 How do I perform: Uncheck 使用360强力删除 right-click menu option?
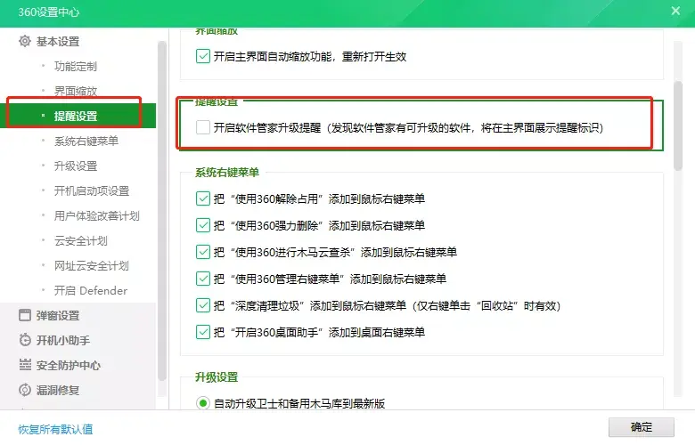pyautogui.click(x=203, y=225)
